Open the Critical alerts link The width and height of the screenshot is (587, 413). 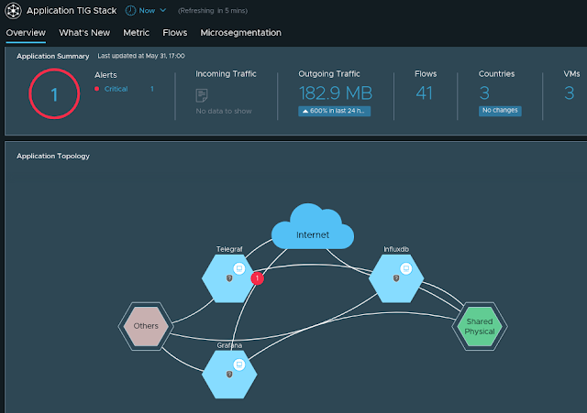(x=116, y=89)
